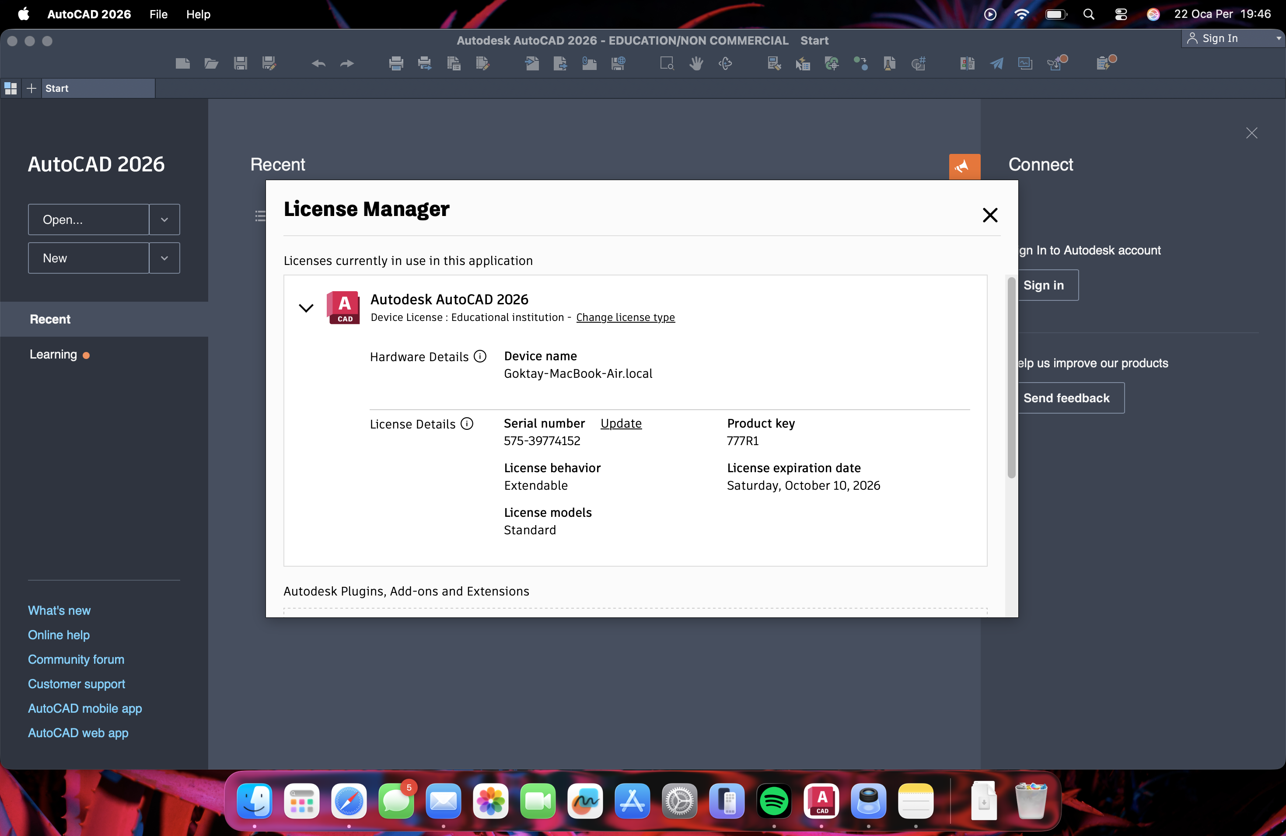Click the License Manager vertical scrollbar
The width and height of the screenshot is (1286, 836).
click(x=1011, y=377)
